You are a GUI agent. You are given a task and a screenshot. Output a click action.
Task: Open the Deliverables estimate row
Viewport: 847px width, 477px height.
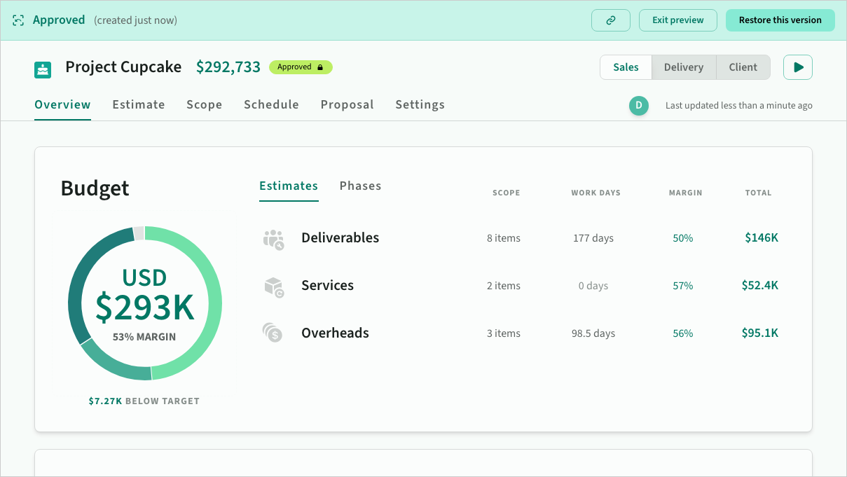[x=340, y=237]
